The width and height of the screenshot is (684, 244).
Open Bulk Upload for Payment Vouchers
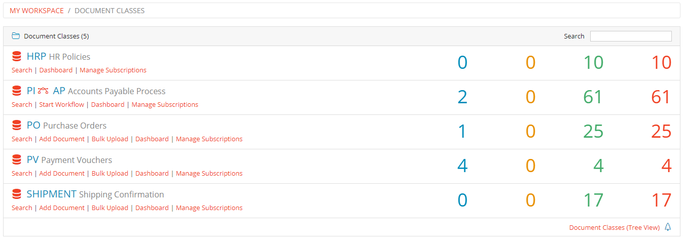coord(110,174)
